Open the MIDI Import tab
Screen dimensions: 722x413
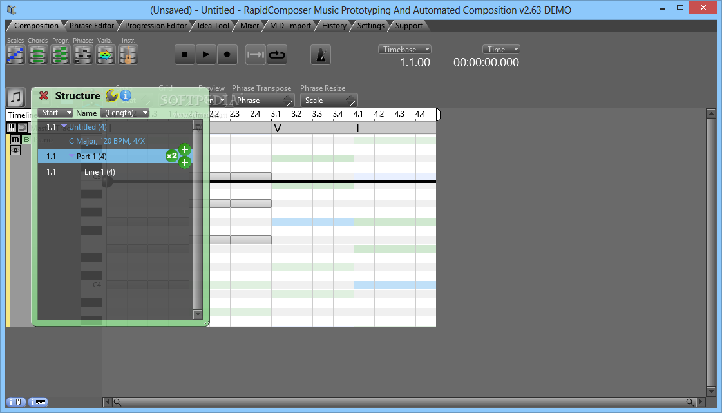pos(290,26)
